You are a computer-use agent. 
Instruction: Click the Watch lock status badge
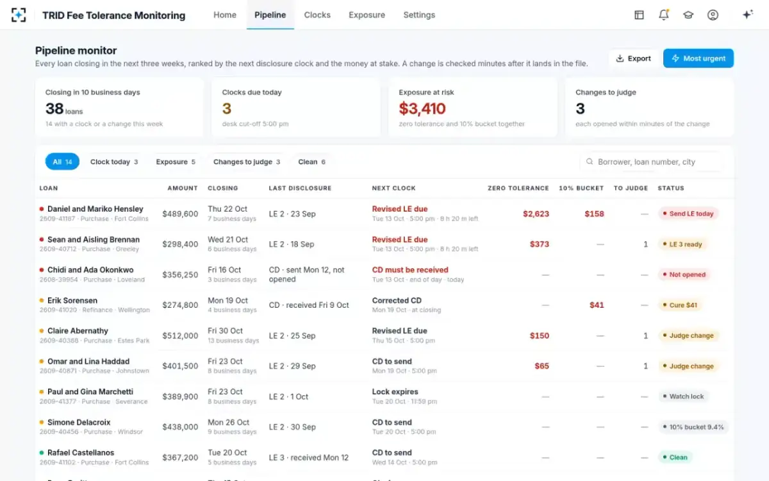pos(683,396)
